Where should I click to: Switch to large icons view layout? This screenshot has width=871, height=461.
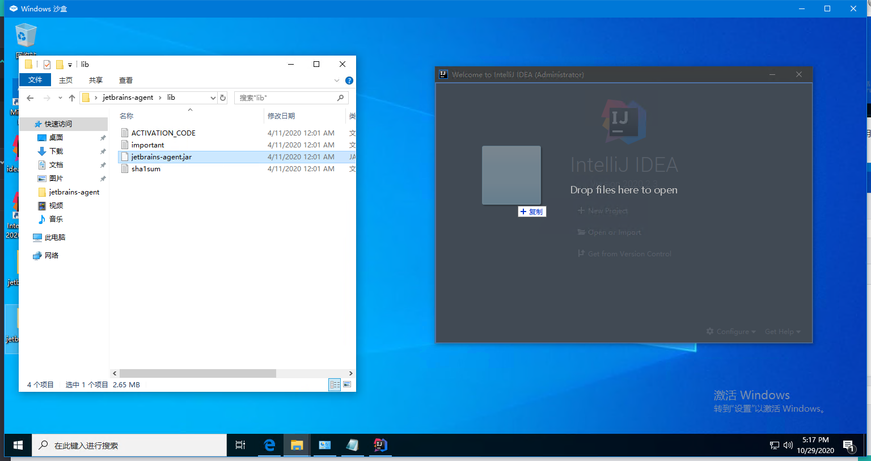coord(347,384)
